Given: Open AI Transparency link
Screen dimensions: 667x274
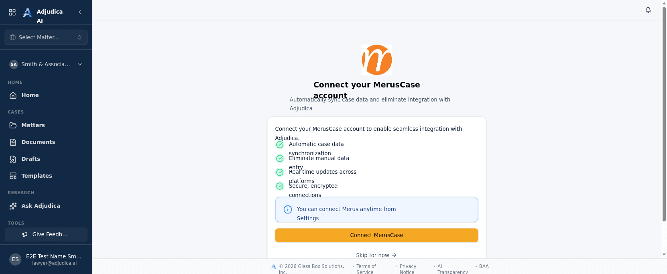Looking at the screenshot, I should coord(453,269).
